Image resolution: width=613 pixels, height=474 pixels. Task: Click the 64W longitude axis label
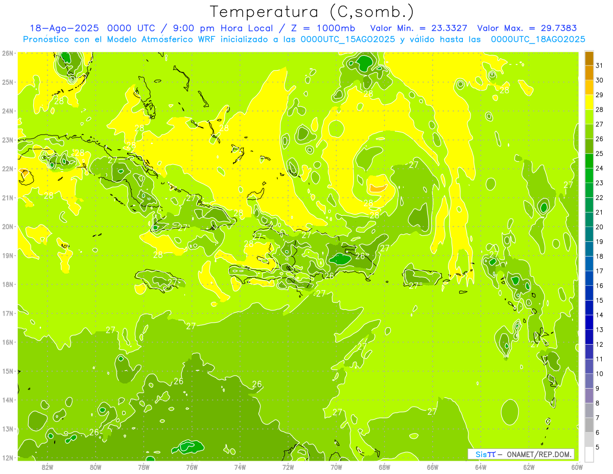(x=480, y=466)
